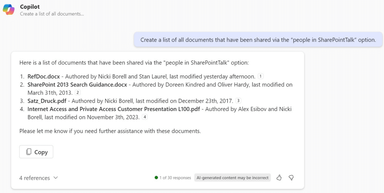The height and width of the screenshot is (193, 384).
Task: Open citation 1 next to RefDoc.docx
Action: 260,76
